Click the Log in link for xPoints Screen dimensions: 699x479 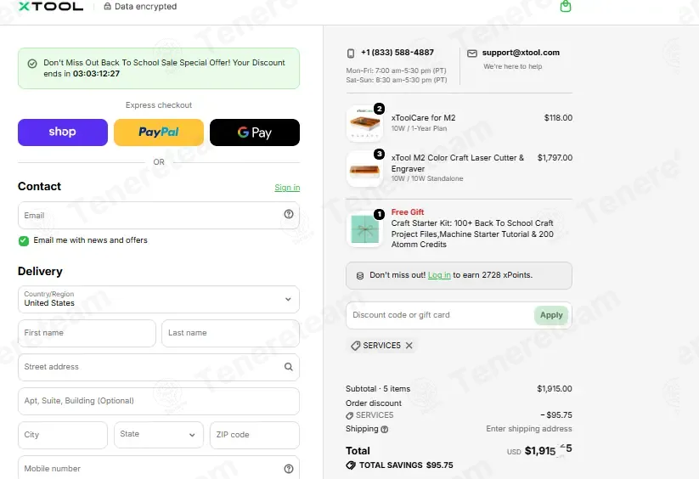pyautogui.click(x=439, y=275)
